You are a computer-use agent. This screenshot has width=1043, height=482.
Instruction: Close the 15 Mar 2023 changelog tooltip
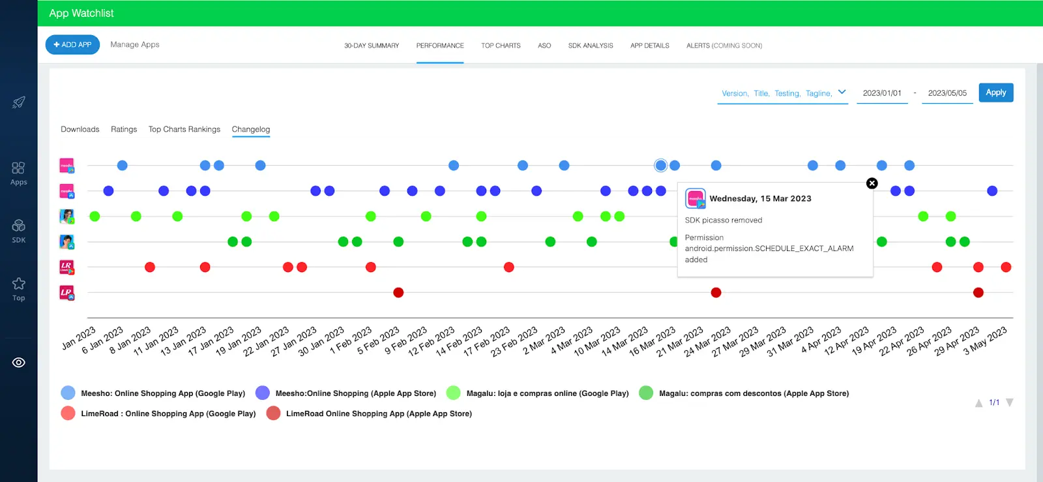pyautogui.click(x=872, y=183)
